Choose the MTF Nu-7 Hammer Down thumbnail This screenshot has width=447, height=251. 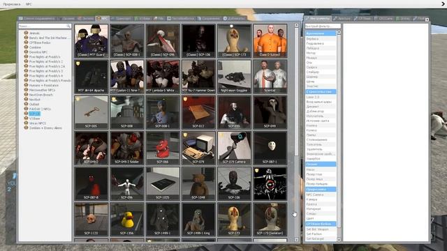(198, 76)
